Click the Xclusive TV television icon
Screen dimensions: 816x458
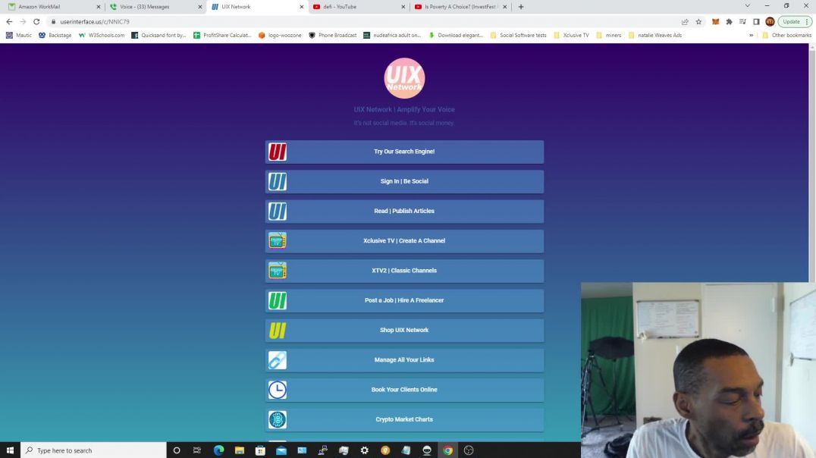pos(278,241)
